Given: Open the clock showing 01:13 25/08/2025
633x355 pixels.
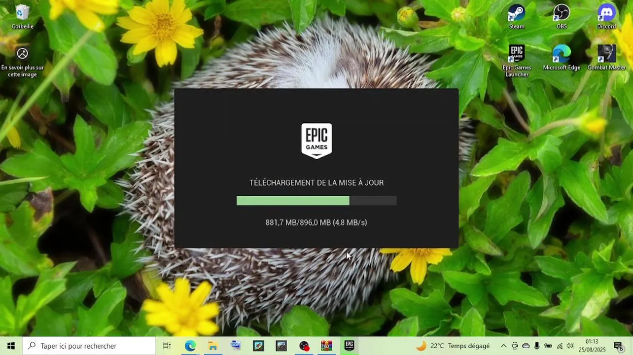Looking at the screenshot, I should (x=592, y=346).
